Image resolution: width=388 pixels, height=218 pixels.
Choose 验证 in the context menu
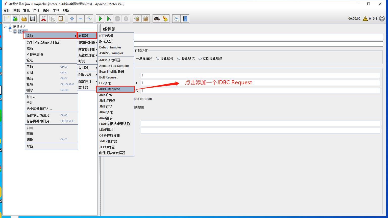[51, 60]
